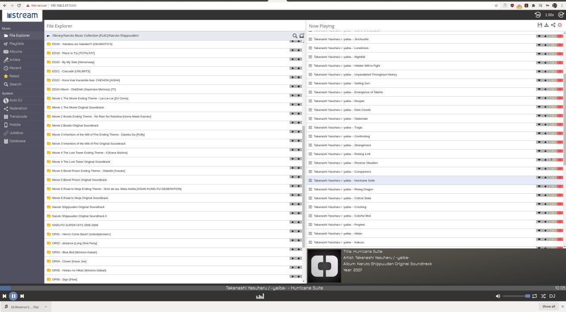Pause the current track
566x312 pixels.
coord(13,296)
